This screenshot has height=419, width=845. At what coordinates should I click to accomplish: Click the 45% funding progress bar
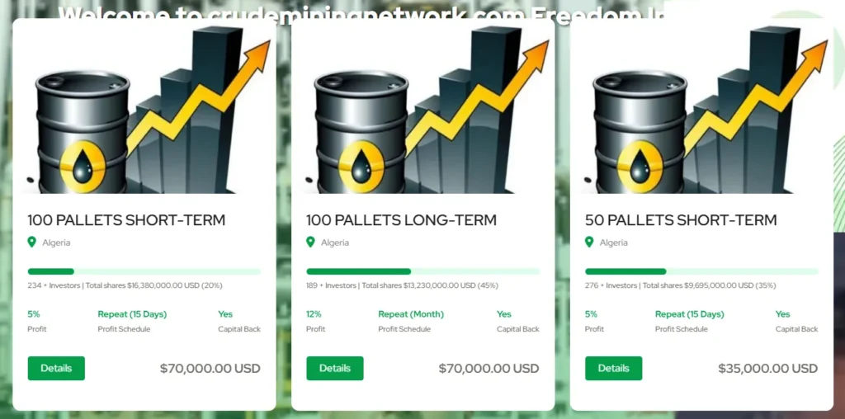click(422, 271)
